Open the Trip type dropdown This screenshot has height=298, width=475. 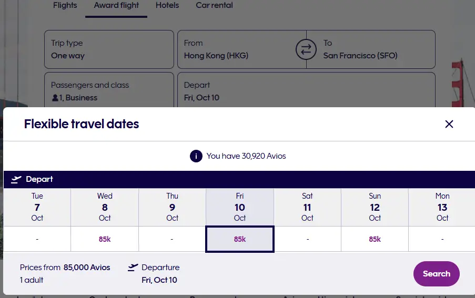[x=109, y=49]
